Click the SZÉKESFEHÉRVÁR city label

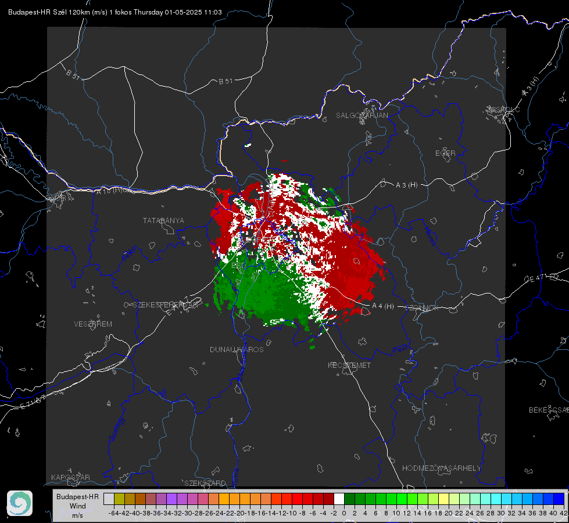point(167,305)
